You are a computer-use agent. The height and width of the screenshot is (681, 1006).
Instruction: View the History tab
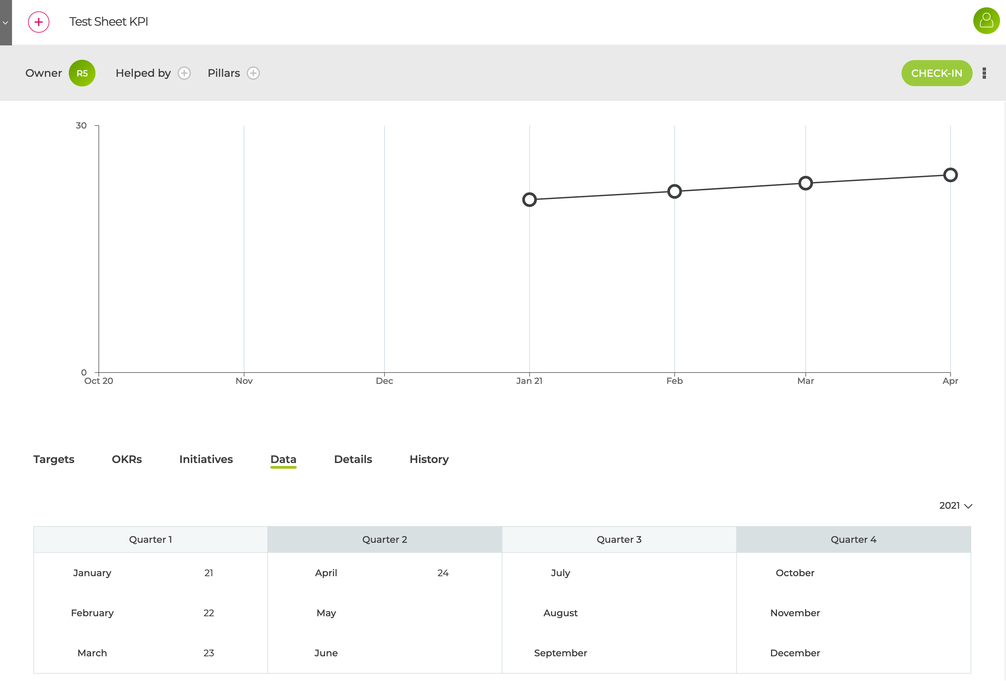429,459
